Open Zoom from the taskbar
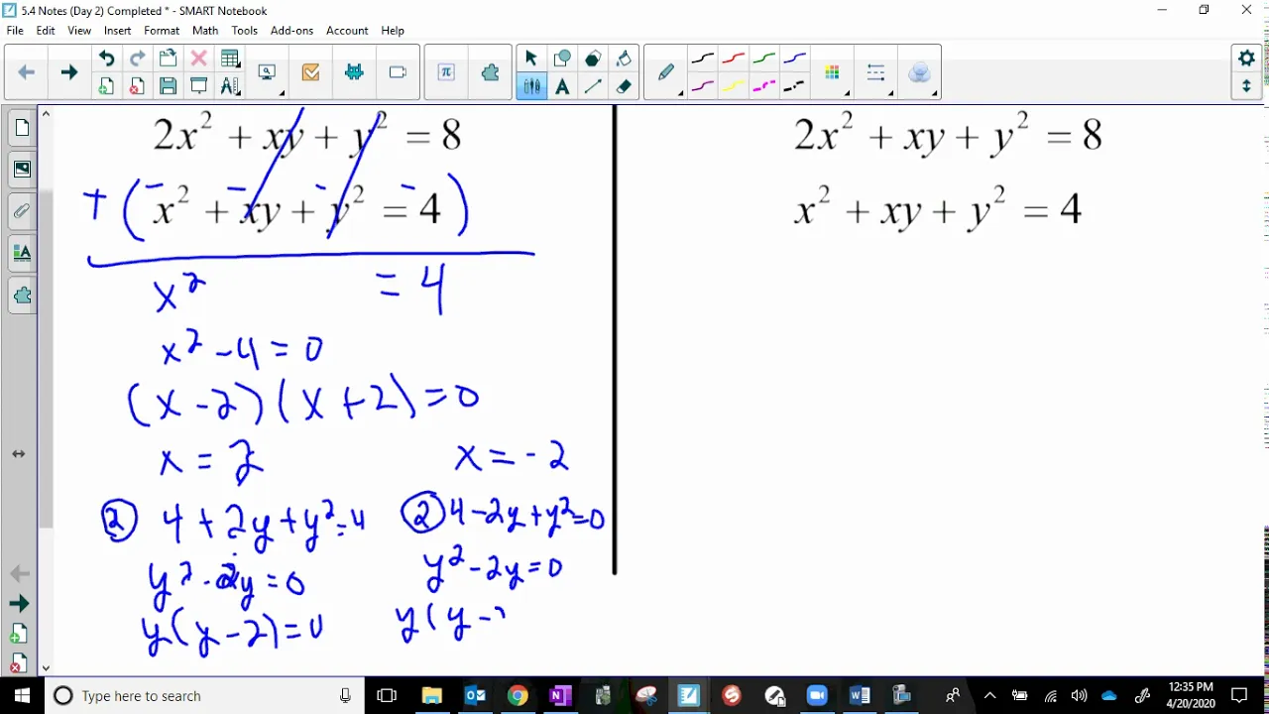 [817, 696]
